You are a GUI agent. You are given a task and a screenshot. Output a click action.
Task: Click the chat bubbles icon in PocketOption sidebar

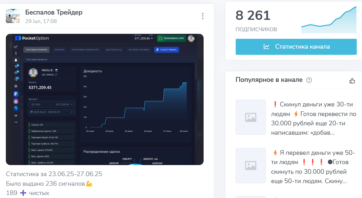tap(16, 79)
